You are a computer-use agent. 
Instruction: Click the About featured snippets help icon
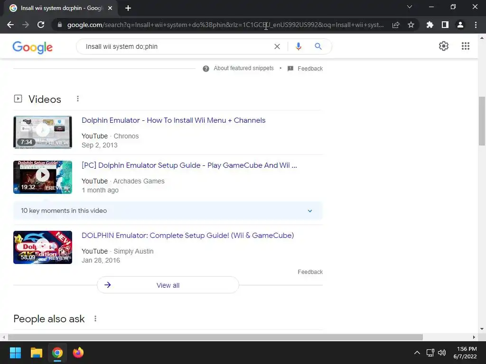206,69
